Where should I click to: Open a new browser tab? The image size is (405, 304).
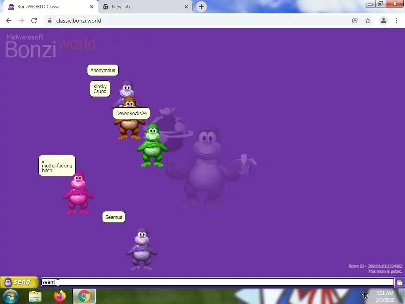point(201,7)
